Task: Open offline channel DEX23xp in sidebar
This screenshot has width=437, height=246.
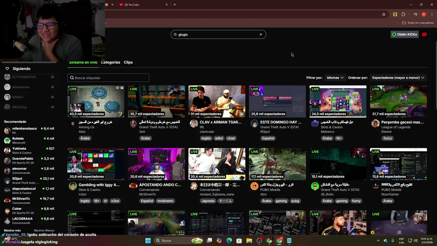Action: 29,107
